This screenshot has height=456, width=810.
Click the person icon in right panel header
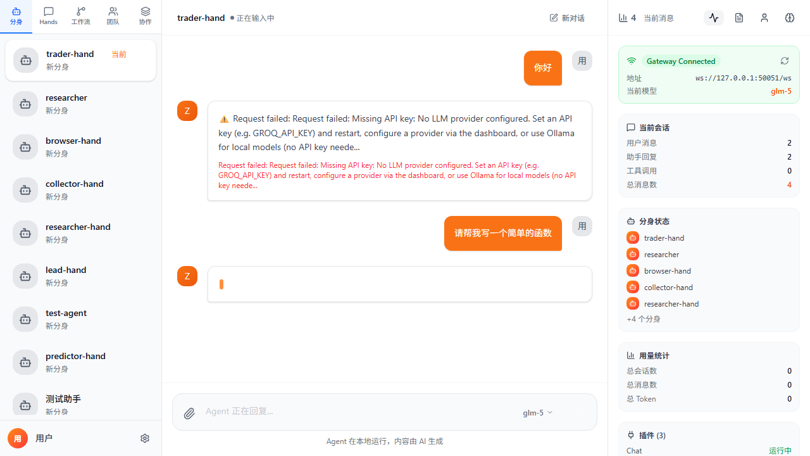pos(764,18)
